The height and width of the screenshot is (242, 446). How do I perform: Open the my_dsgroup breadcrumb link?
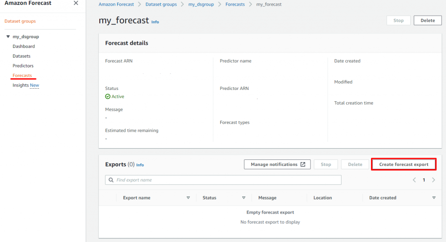201,4
